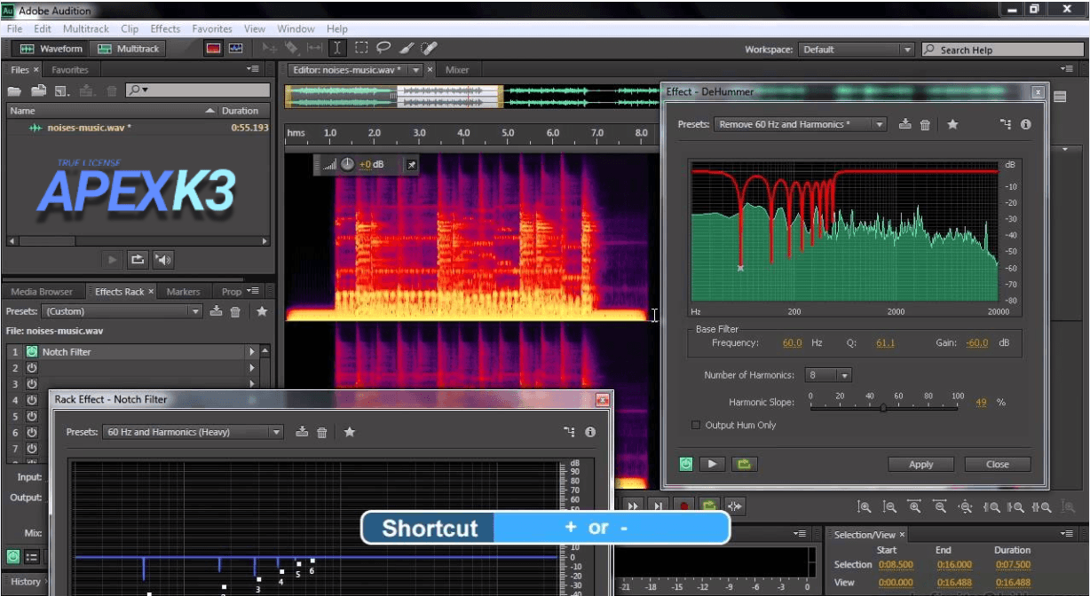Adjust the Harmonic Slope slider handle

click(883, 407)
